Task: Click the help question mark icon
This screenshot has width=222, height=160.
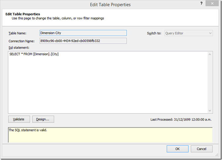Action: 201,4
